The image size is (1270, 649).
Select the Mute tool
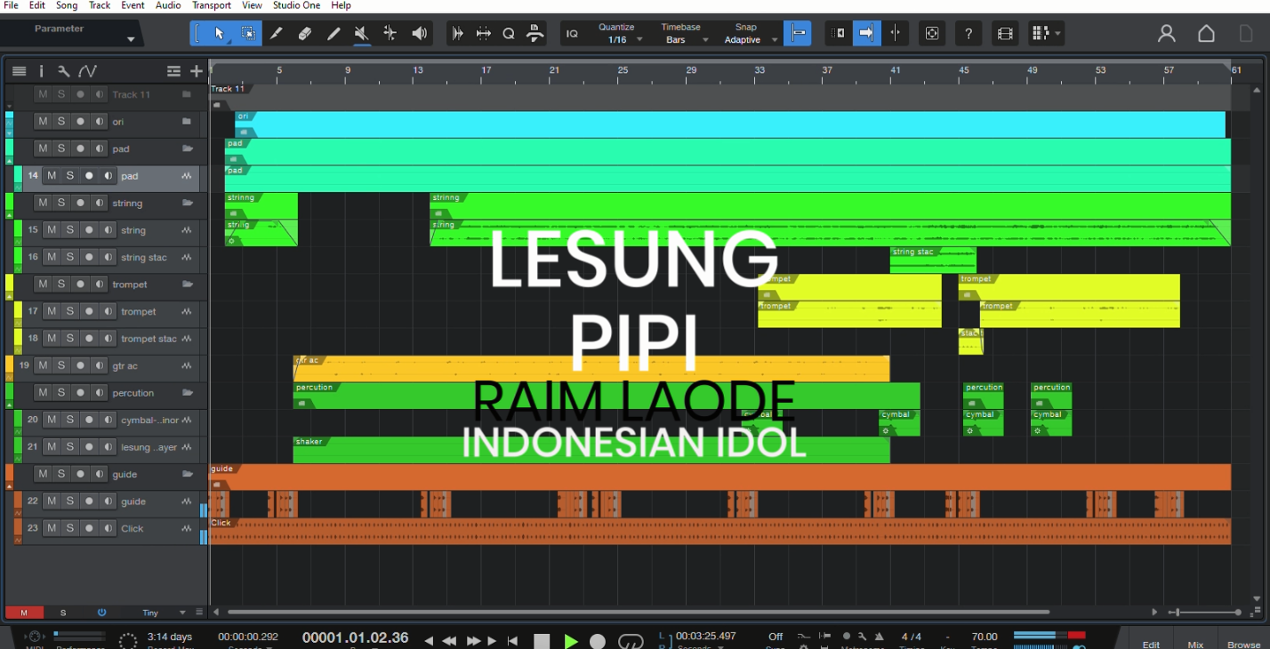[361, 34]
